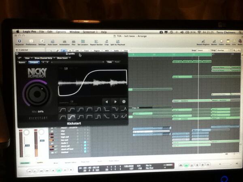Click the Wi-Fi icon in menu bar
The width and height of the screenshot is (243, 182).
[x=199, y=32]
